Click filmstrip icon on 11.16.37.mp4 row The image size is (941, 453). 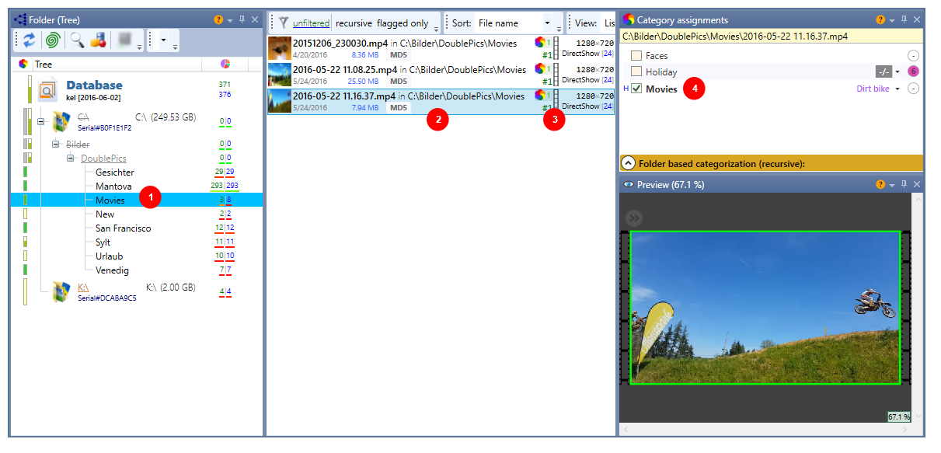[x=556, y=101]
